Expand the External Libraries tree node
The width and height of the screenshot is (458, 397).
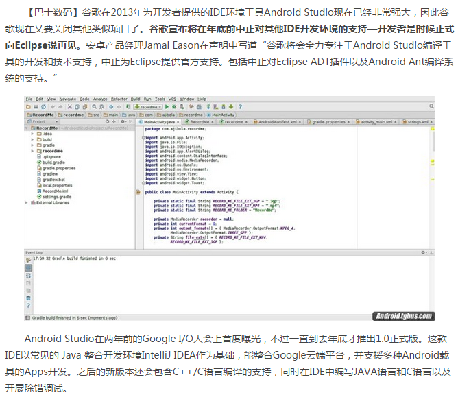point(27,203)
